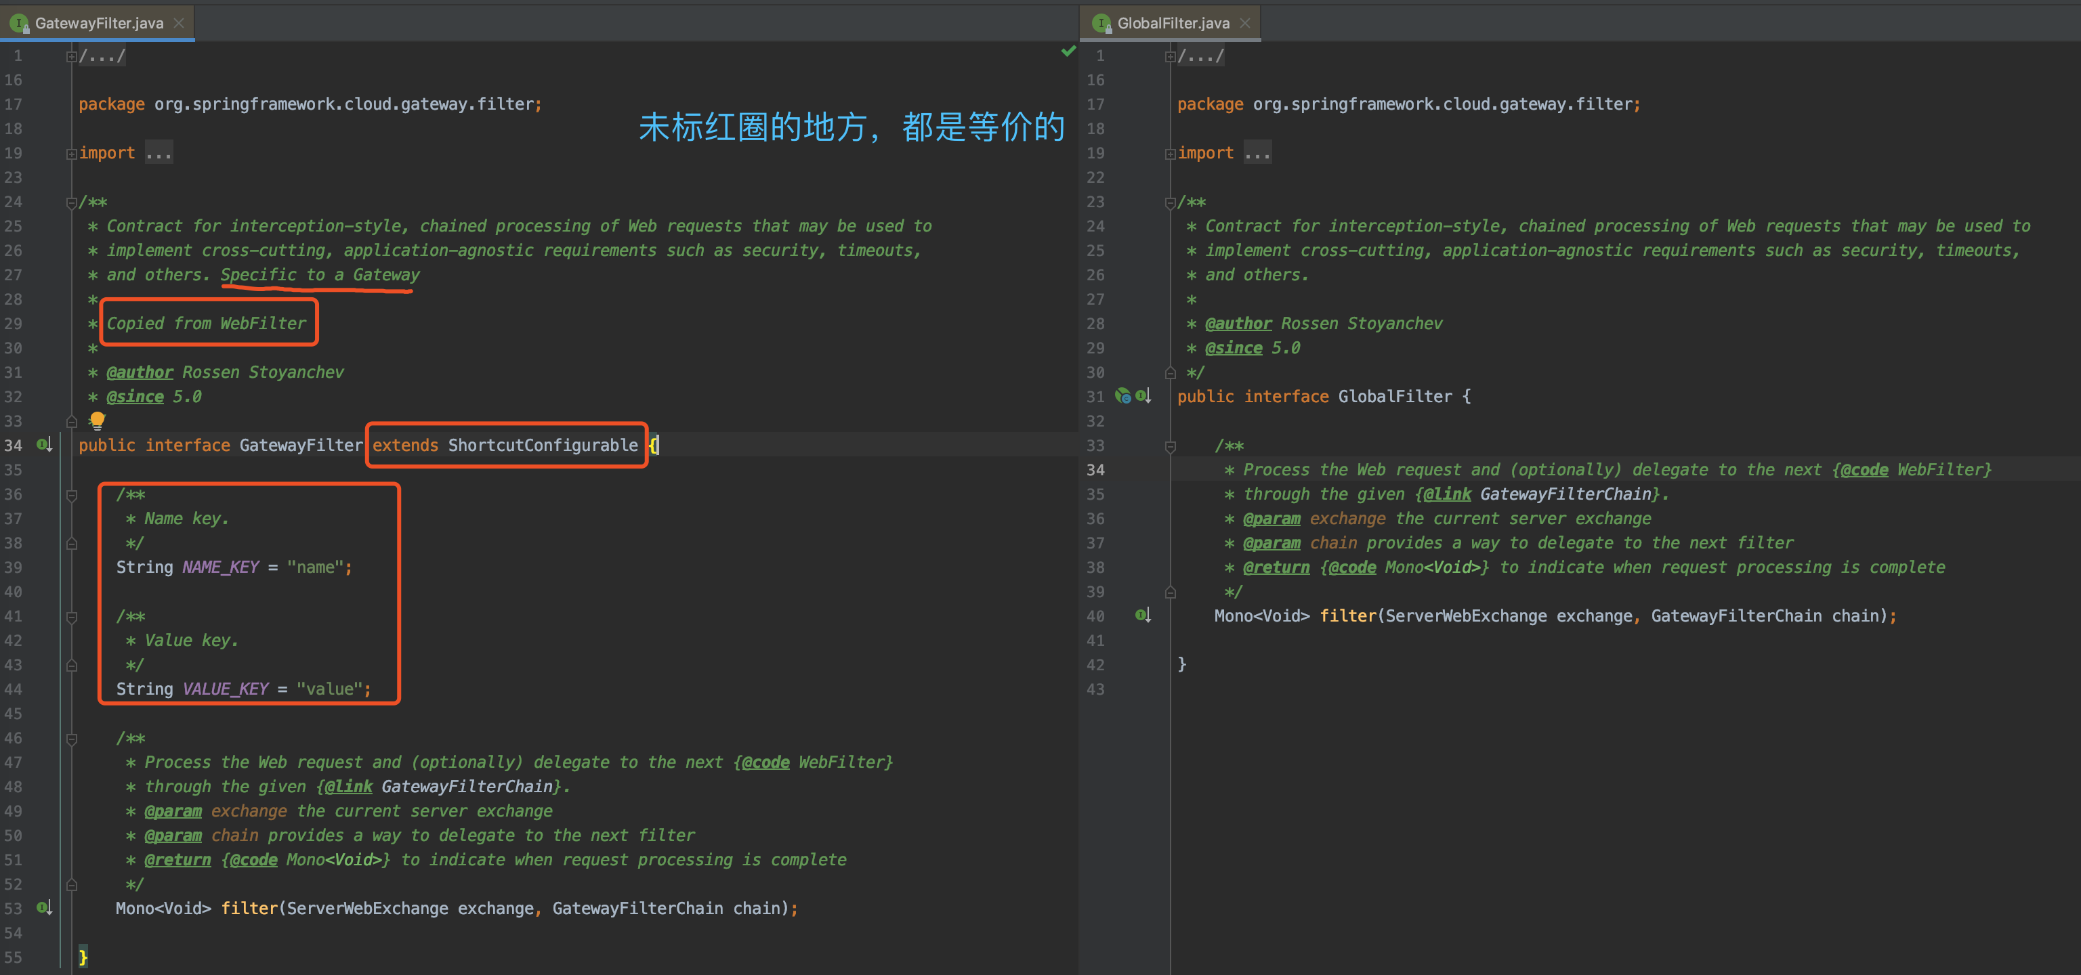Screen dimensions: 2081x975
Task: Click the implemented-method gutter arrow at GlobalFilter line 40
Action: coord(1141,615)
